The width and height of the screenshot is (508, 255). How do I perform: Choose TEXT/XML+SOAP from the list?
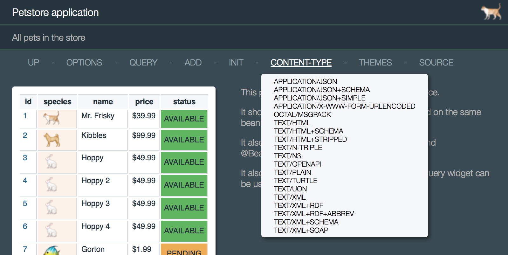tap(301, 231)
